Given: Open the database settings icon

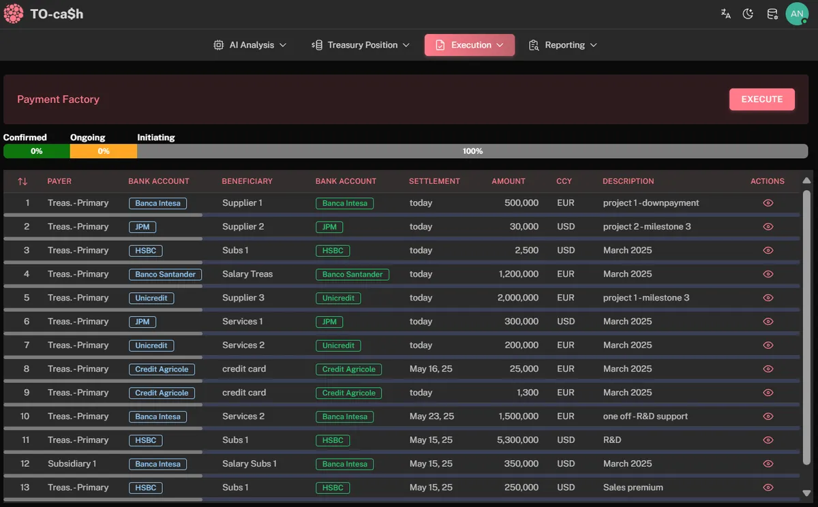Looking at the screenshot, I should 772,14.
